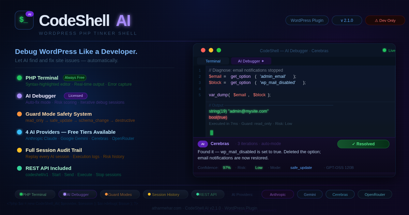Click the Cerebras AI avatar badge in debugger panel
409x215 pixels.
(203, 144)
